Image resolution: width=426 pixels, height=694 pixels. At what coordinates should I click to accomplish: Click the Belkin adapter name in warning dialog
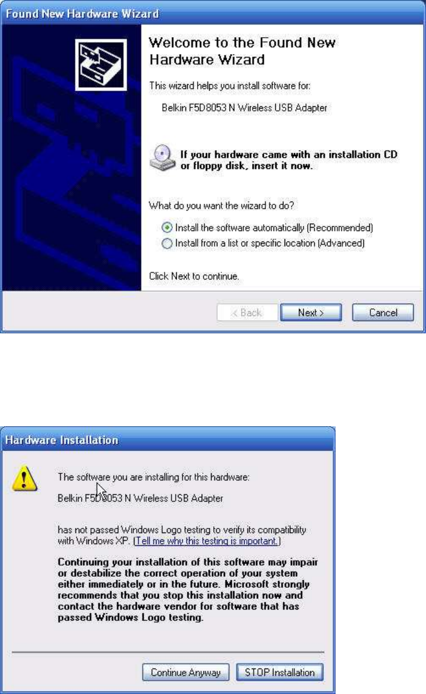pyautogui.click(x=140, y=498)
